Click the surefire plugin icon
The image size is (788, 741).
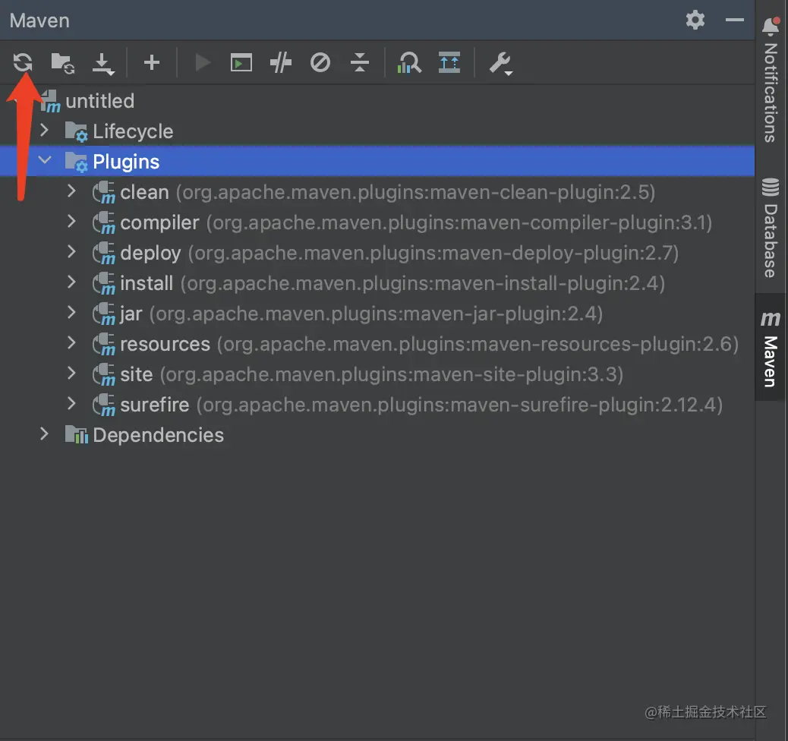[104, 405]
